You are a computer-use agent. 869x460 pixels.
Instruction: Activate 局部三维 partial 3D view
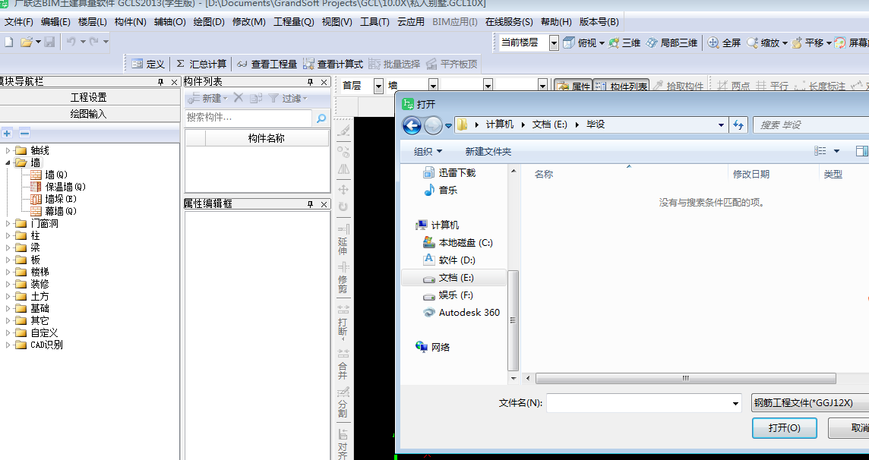(x=671, y=43)
